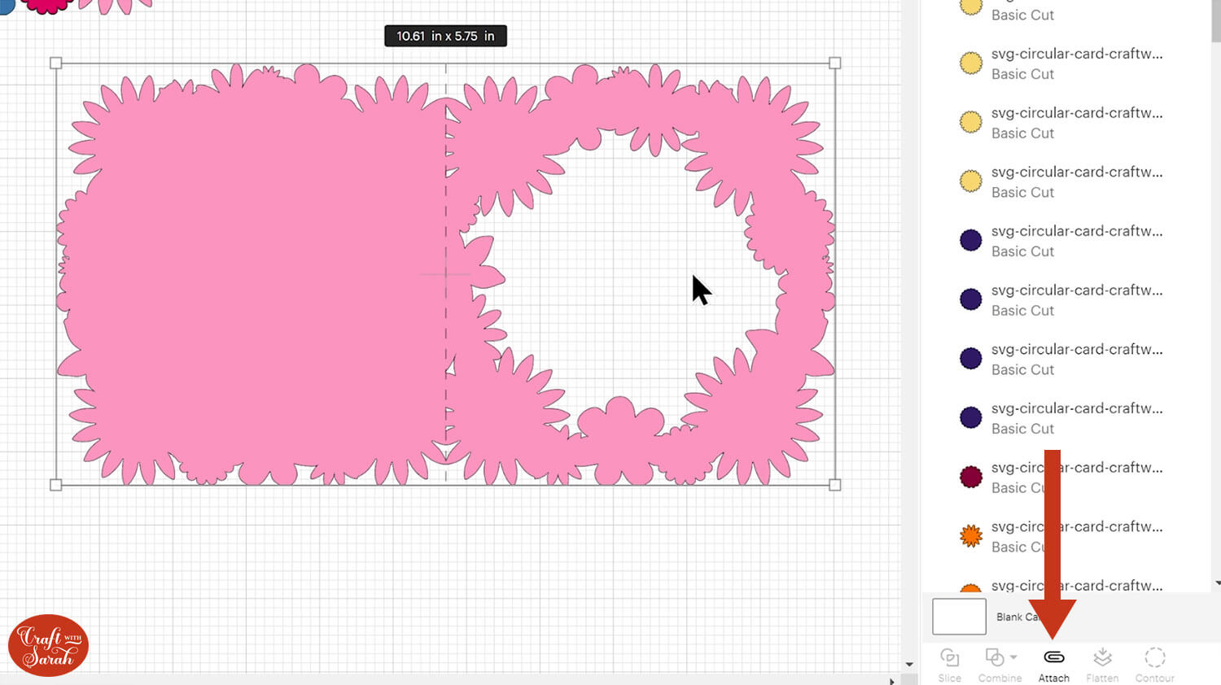Click the Combine tool icon
Image resolution: width=1221 pixels, height=685 pixels.
(x=994, y=657)
